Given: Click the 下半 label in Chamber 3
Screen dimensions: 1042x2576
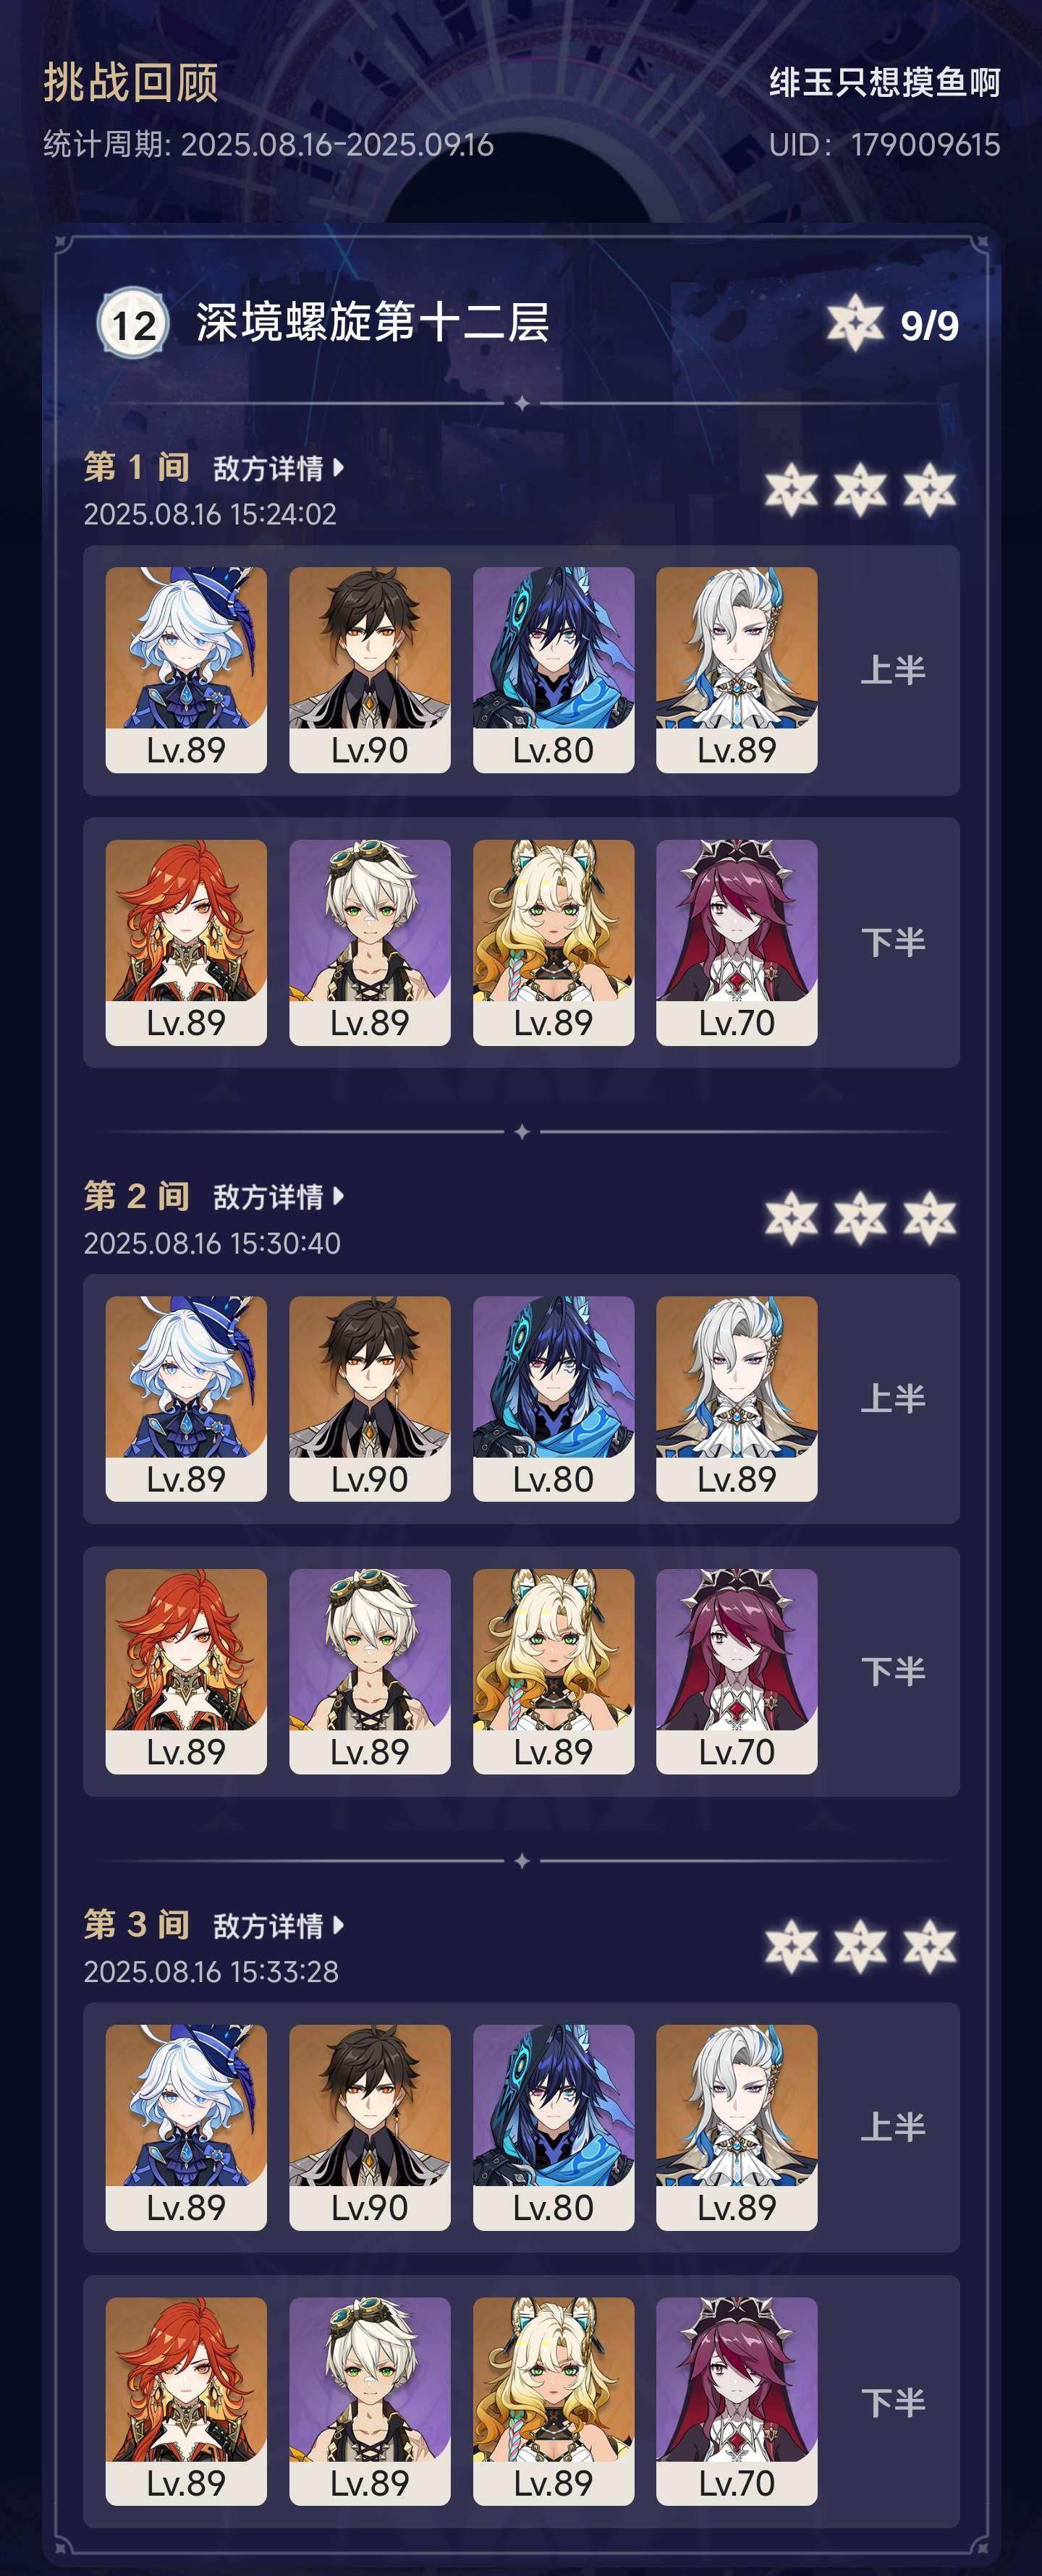Looking at the screenshot, I should (x=893, y=2402).
